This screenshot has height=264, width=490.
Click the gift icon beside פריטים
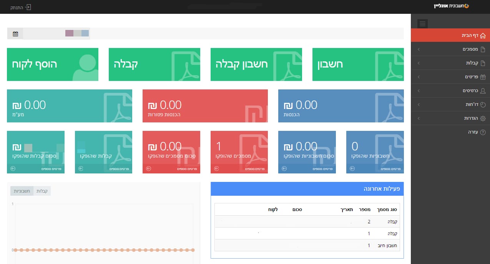click(x=483, y=77)
